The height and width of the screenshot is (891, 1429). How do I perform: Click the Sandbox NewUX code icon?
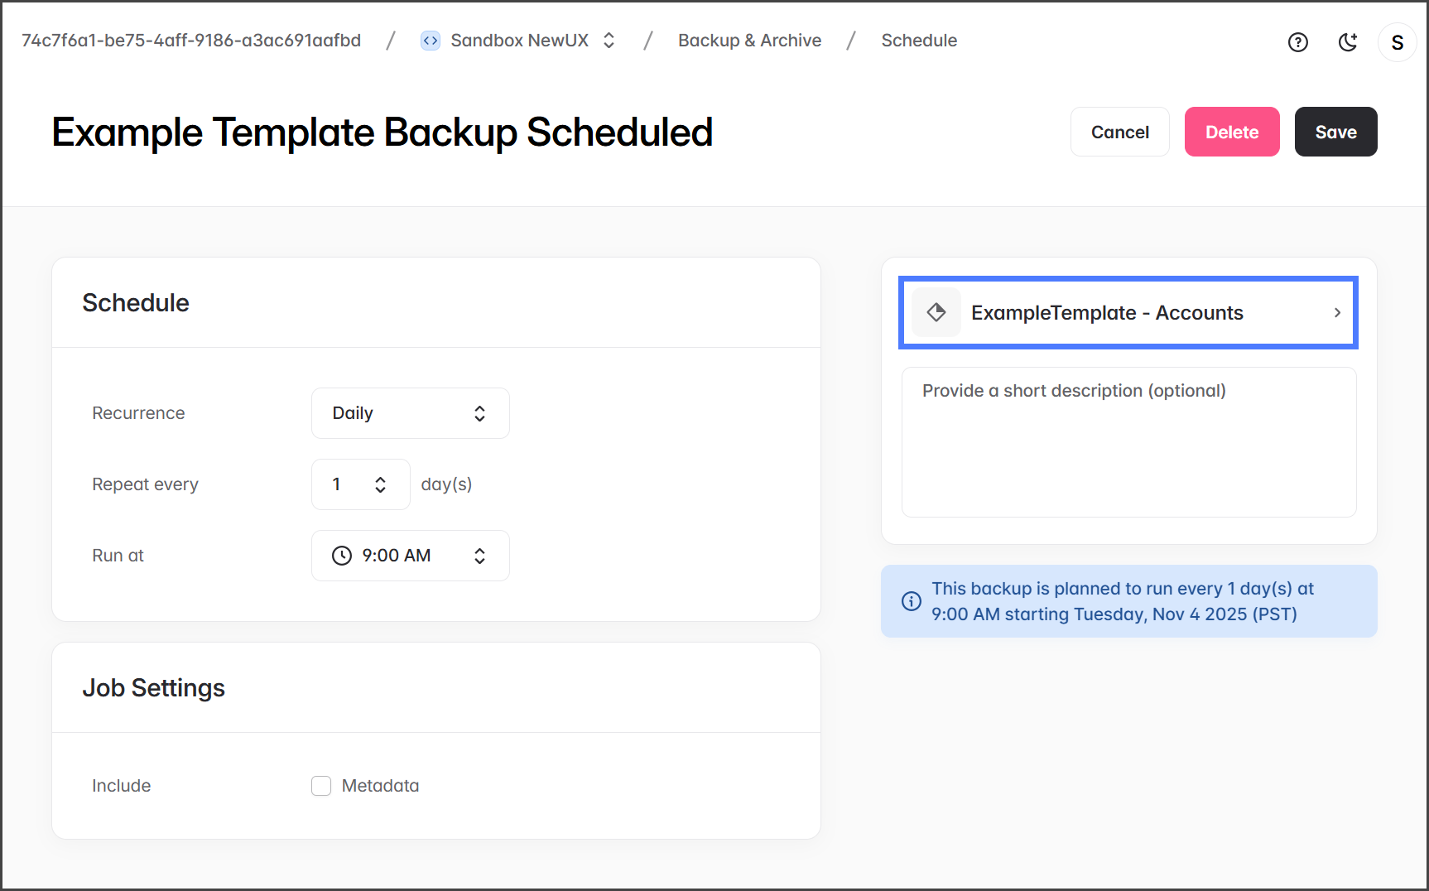[431, 41]
